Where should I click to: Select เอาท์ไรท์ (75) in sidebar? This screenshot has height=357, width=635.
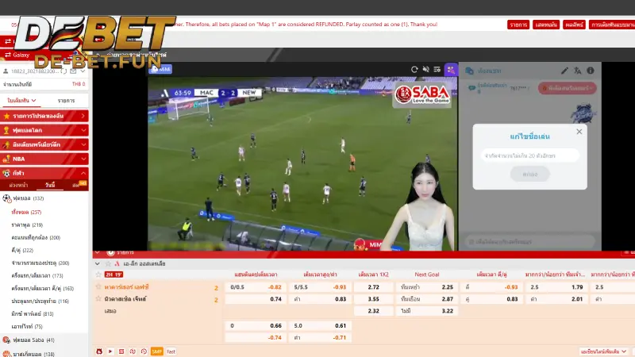point(27,326)
